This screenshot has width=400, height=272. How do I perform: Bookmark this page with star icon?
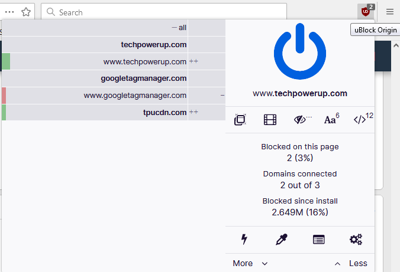click(x=26, y=12)
